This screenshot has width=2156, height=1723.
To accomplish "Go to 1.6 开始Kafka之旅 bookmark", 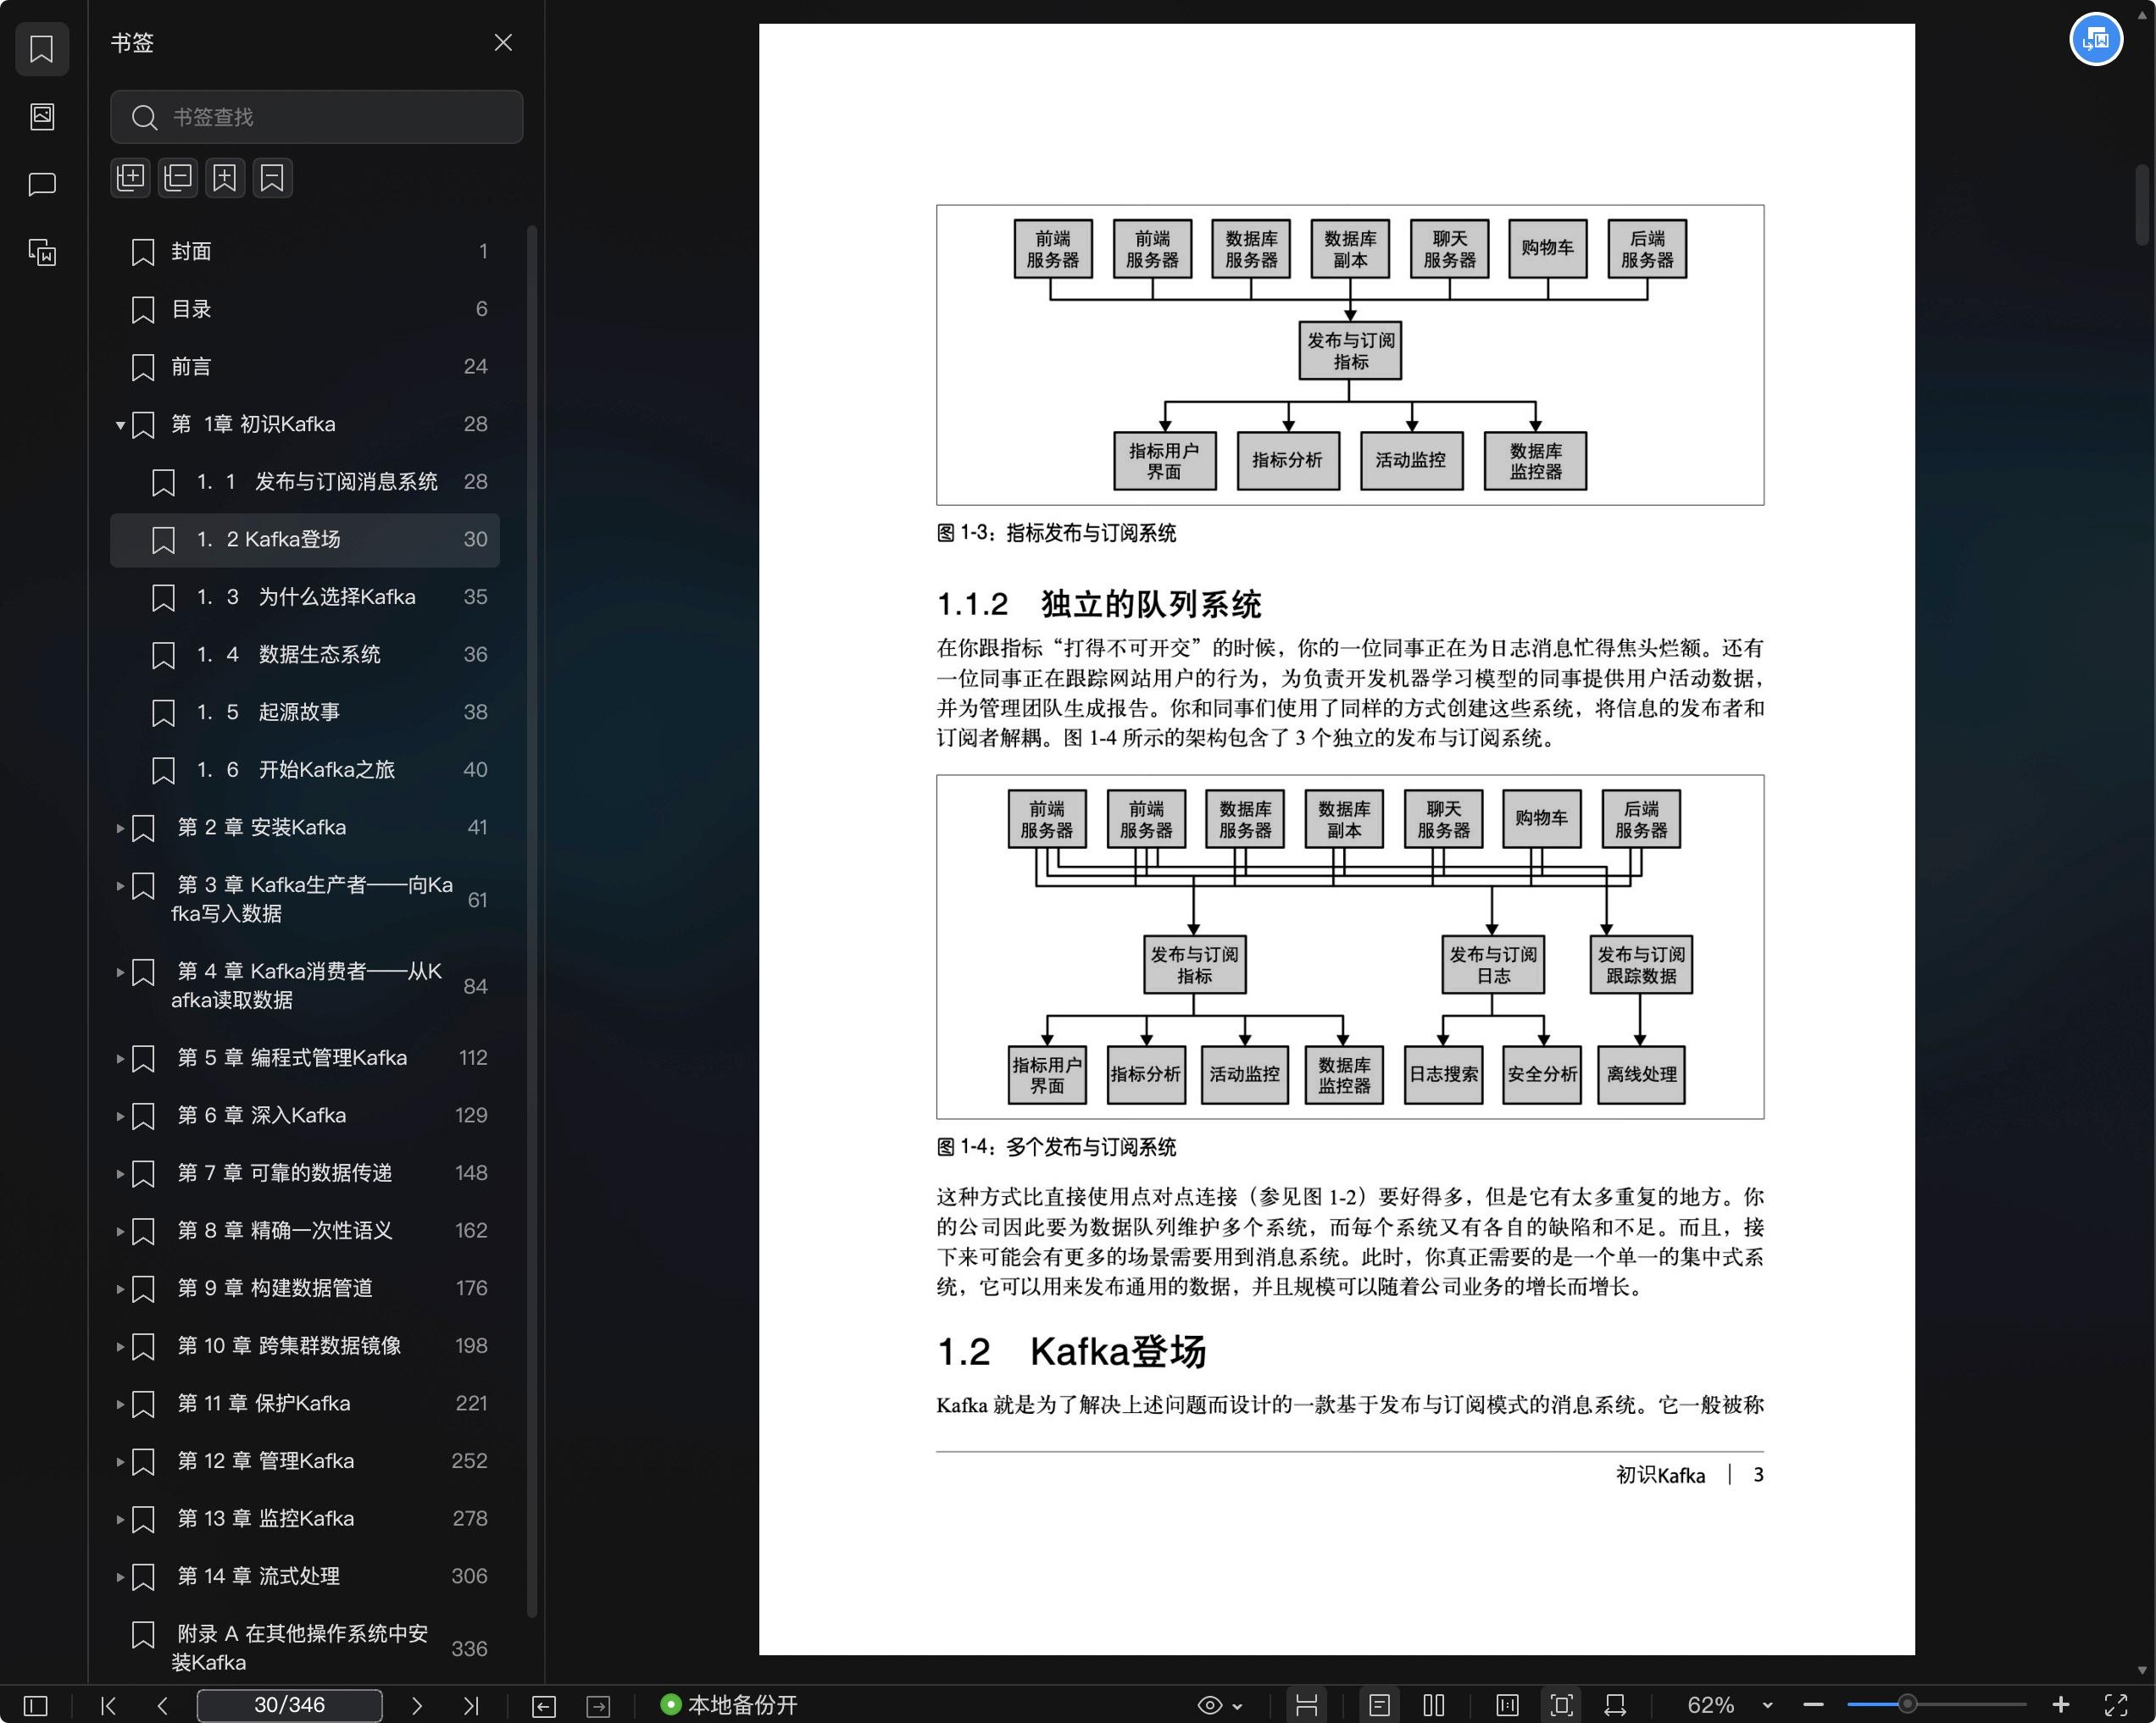I will tap(305, 769).
